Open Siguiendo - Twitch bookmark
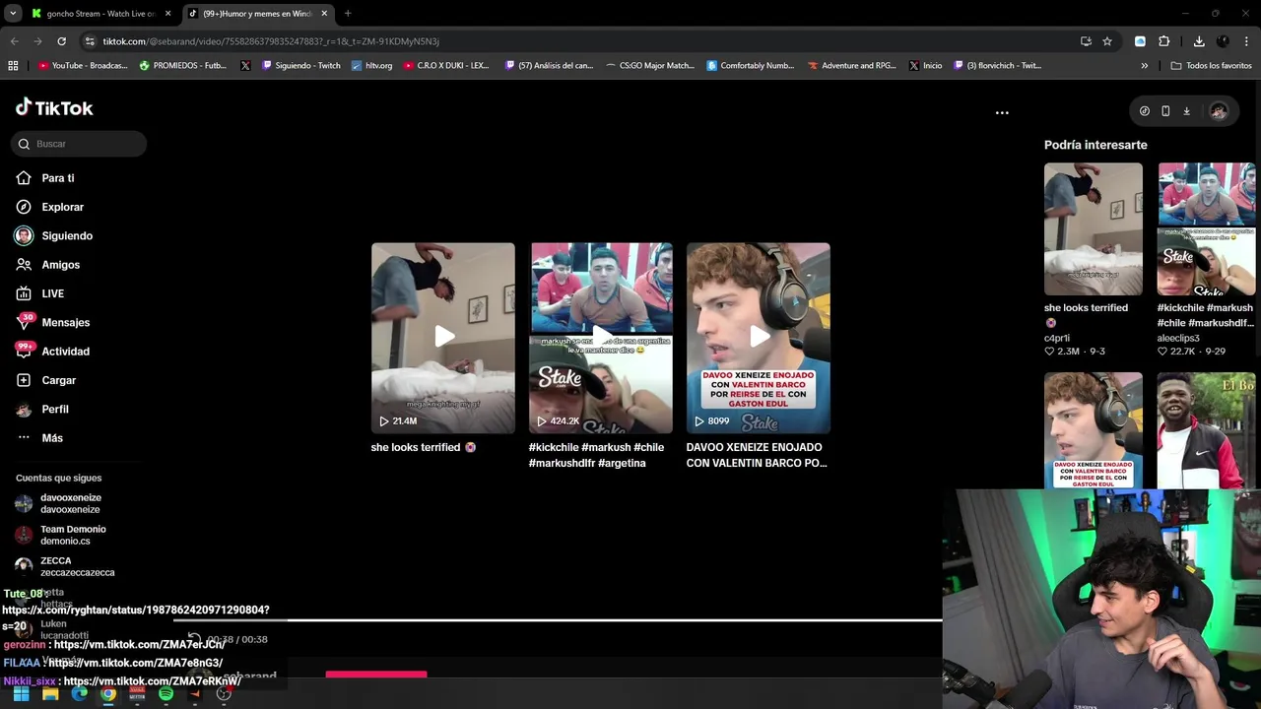Viewport: 1261px width, 709px height. (x=300, y=66)
